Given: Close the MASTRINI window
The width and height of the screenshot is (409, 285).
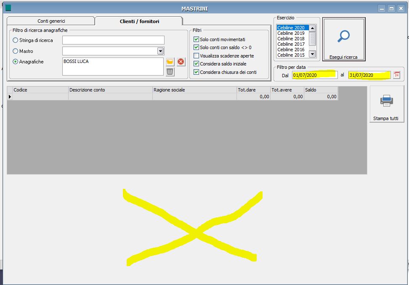Looking at the screenshot, I should (401, 8).
